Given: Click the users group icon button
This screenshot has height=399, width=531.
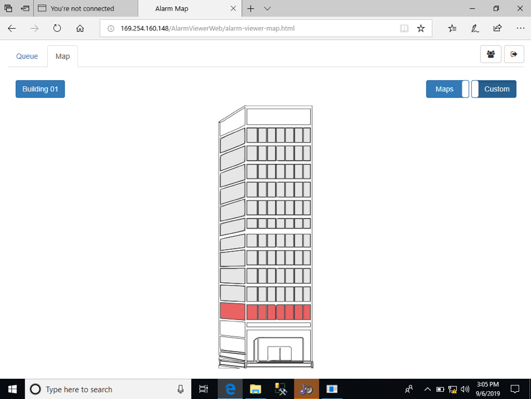Looking at the screenshot, I should (490, 54).
